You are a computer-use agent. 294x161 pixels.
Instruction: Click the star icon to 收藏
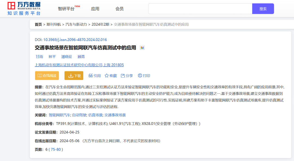(x=107, y=75)
